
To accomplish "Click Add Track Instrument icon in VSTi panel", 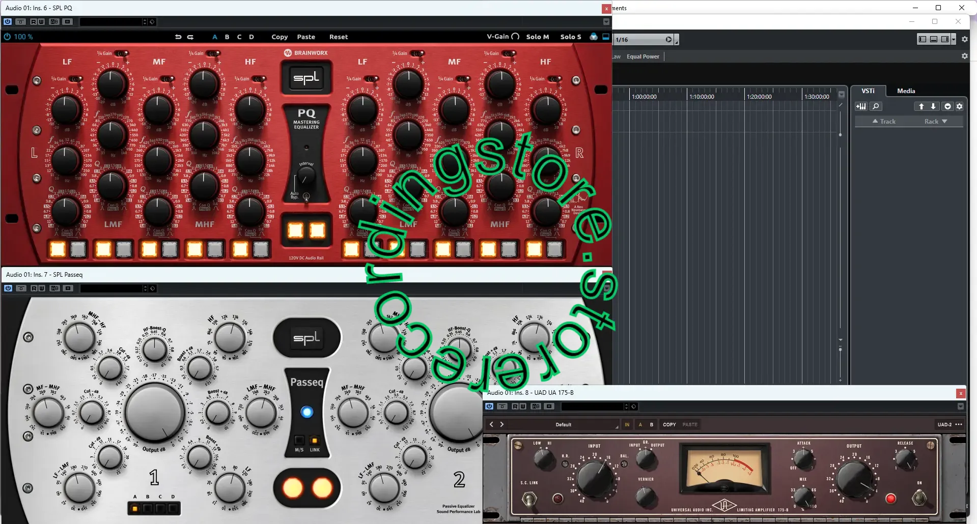I will click(x=861, y=106).
